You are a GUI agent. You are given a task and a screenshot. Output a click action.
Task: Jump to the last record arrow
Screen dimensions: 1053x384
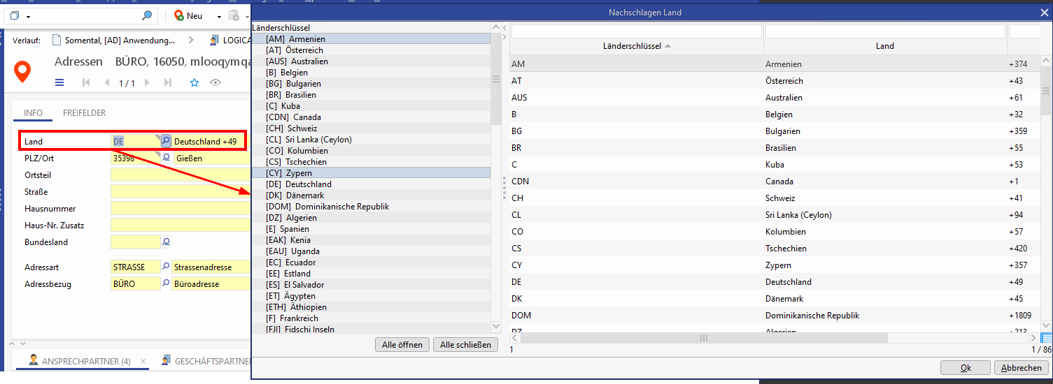(x=168, y=82)
